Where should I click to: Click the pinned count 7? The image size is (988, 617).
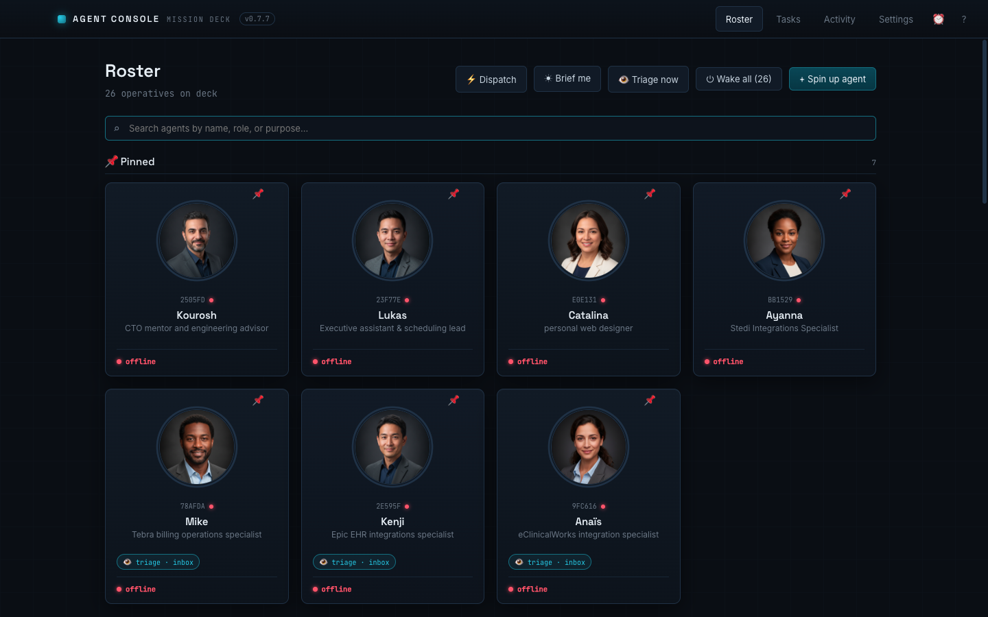point(873,162)
